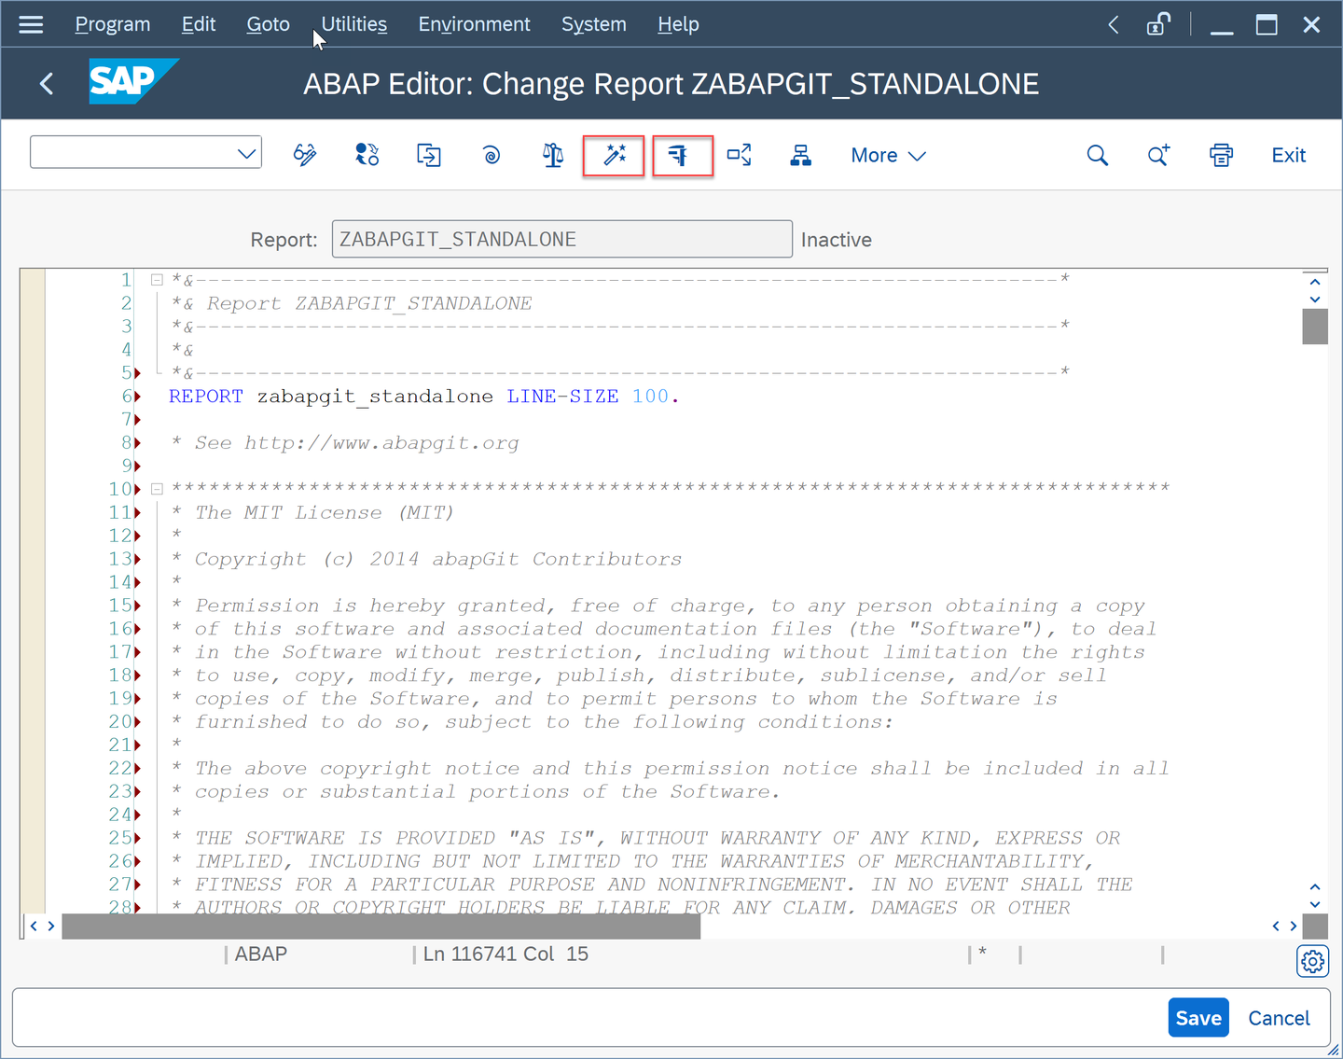Open the Goto menu
The width and height of the screenshot is (1343, 1059).
[x=269, y=24]
